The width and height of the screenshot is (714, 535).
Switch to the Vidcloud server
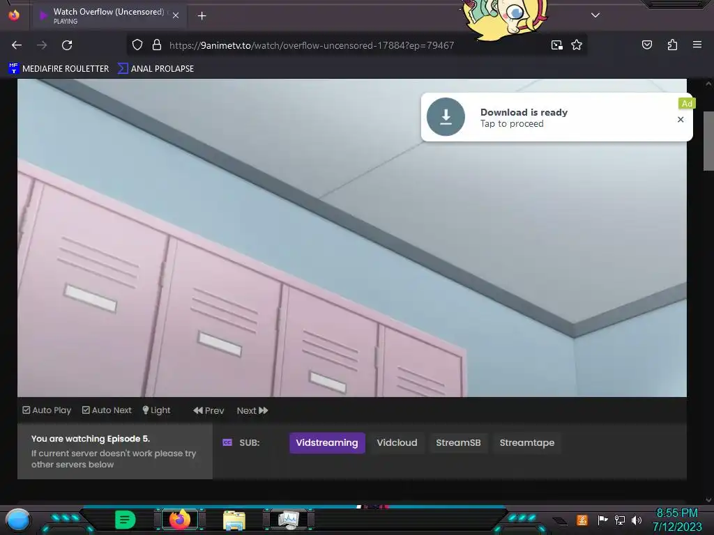click(x=397, y=442)
